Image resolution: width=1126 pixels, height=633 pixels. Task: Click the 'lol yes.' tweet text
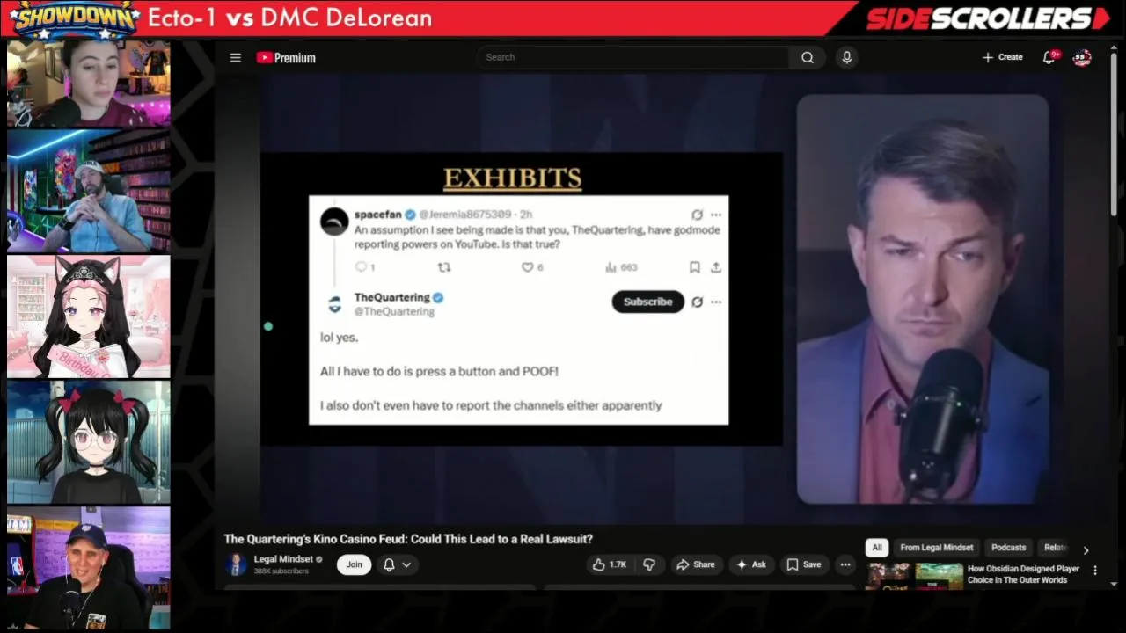tap(339, 337)
